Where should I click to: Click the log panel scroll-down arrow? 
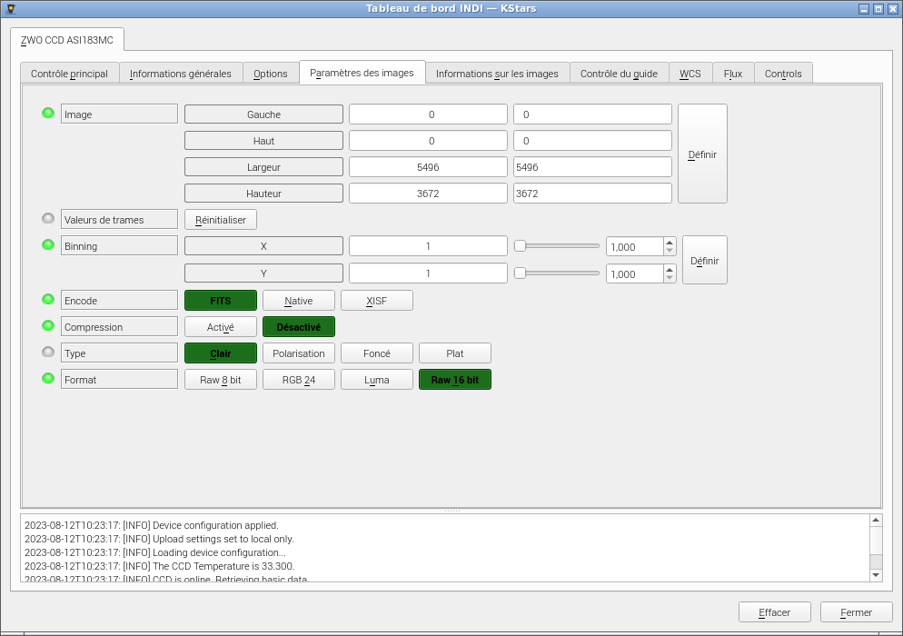click(x=876, y=575)
